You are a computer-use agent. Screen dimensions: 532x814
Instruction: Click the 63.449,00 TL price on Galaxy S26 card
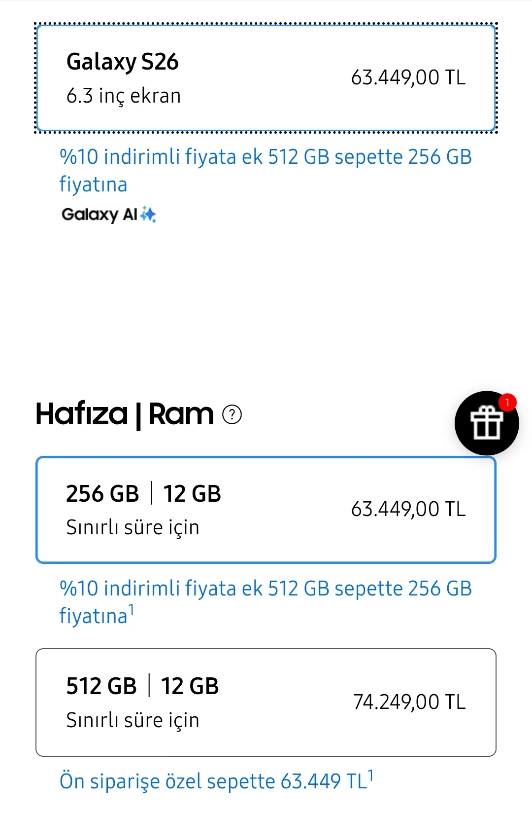409,77
